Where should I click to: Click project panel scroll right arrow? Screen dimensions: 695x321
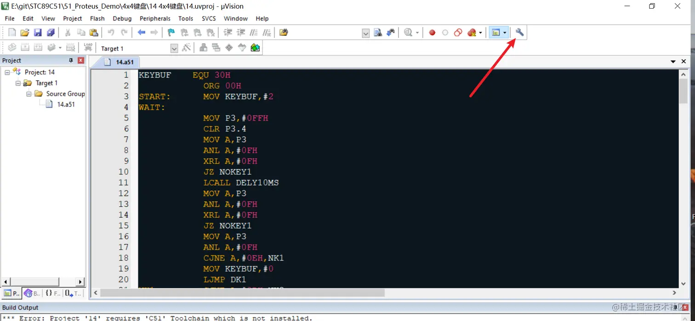pos(80,282)
